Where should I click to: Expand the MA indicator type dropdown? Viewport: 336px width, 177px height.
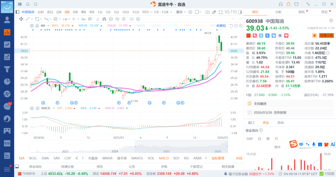(49, 26)
